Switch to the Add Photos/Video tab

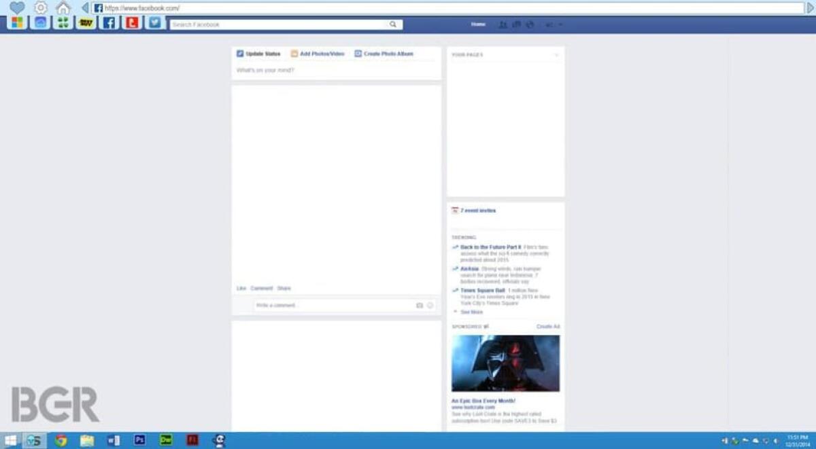coord(320,54)
